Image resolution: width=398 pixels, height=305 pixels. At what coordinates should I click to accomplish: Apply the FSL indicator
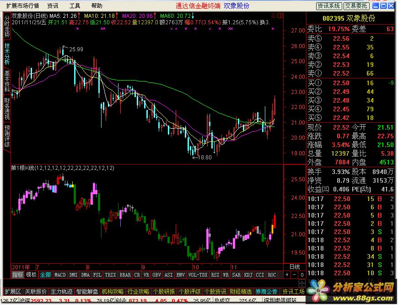click(97, 275)
